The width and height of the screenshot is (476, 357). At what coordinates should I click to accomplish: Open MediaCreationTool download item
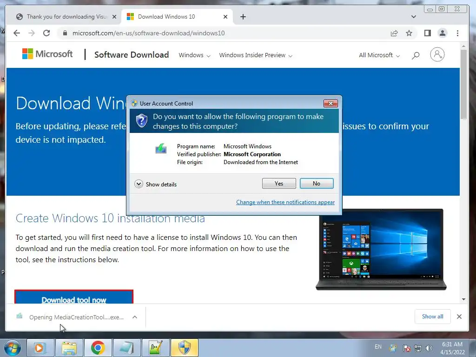[x=71, y=317]
